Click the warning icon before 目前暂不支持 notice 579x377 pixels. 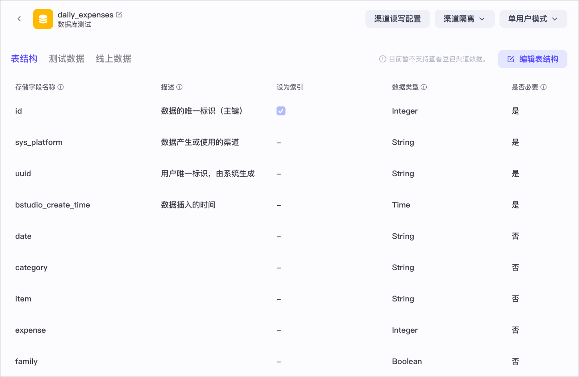(x=382, y=59)
